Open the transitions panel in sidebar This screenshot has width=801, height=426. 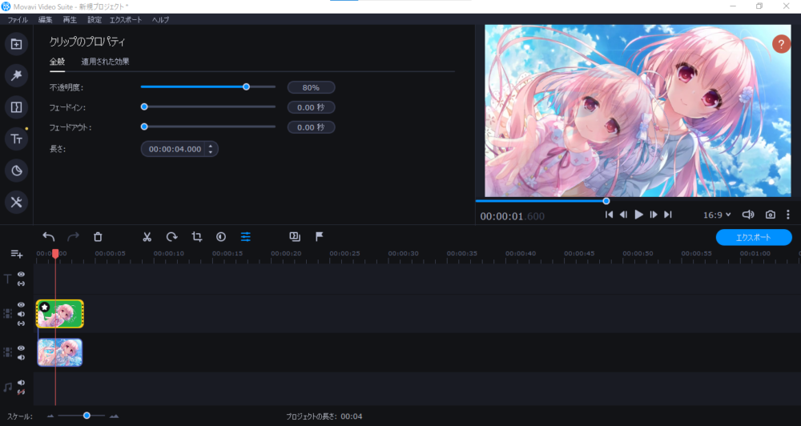[x=16, y=107]
